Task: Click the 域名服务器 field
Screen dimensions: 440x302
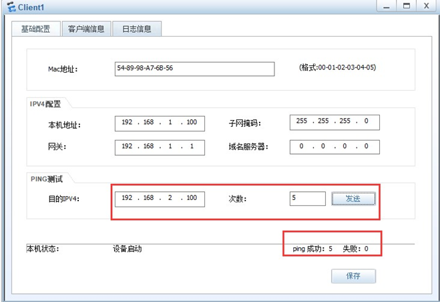Action: pos(335,147)
